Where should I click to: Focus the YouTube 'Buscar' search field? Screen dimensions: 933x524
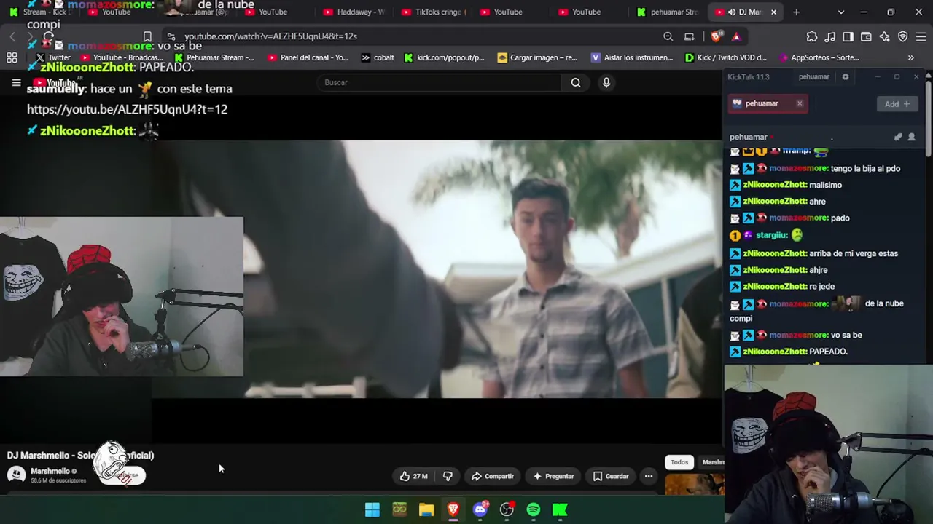coord(440,82)
